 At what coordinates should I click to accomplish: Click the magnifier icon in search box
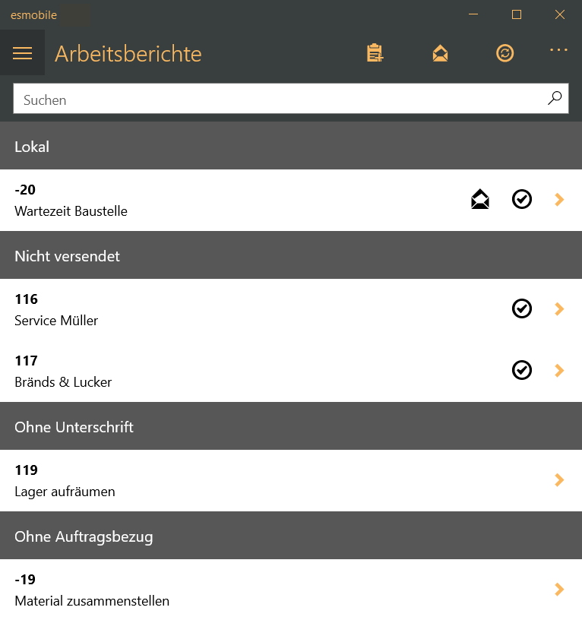pyautogui.click(x=555, y=98)
